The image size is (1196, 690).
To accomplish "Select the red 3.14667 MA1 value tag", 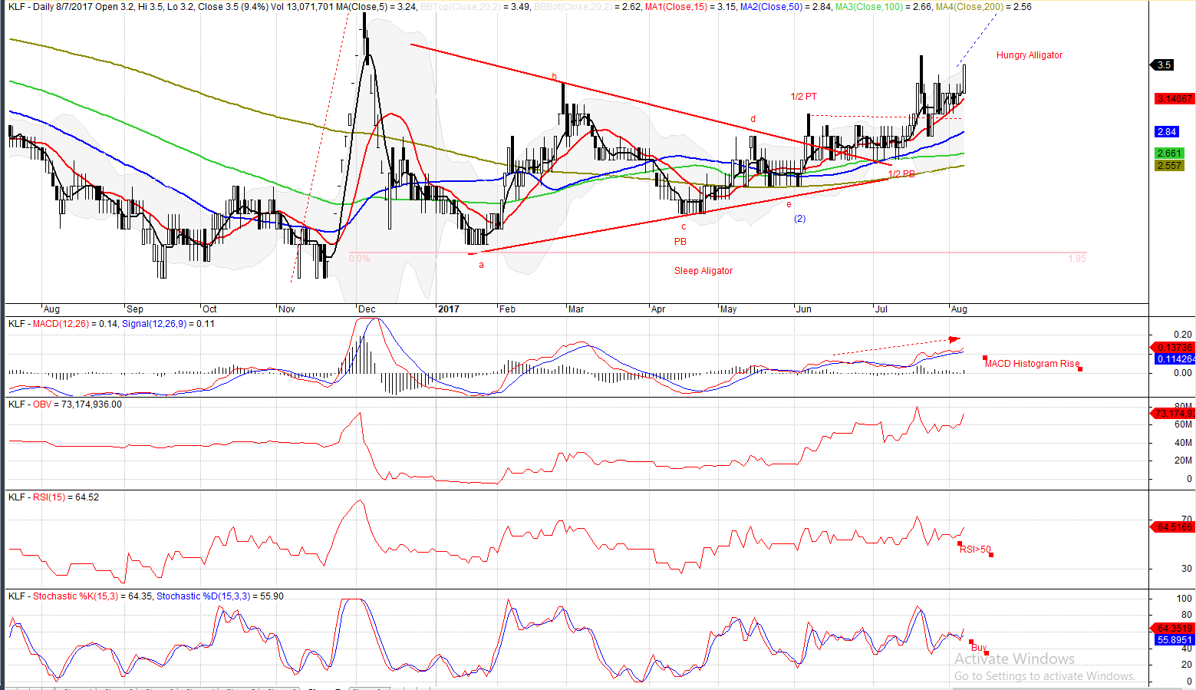I will click(1174, 99).
